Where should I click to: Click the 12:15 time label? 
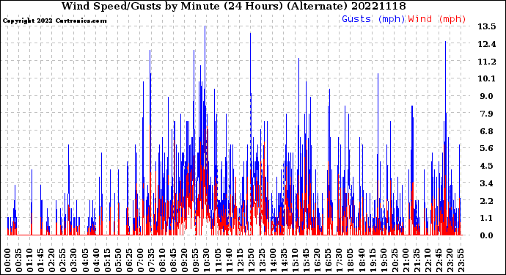[x=240, y=260]
